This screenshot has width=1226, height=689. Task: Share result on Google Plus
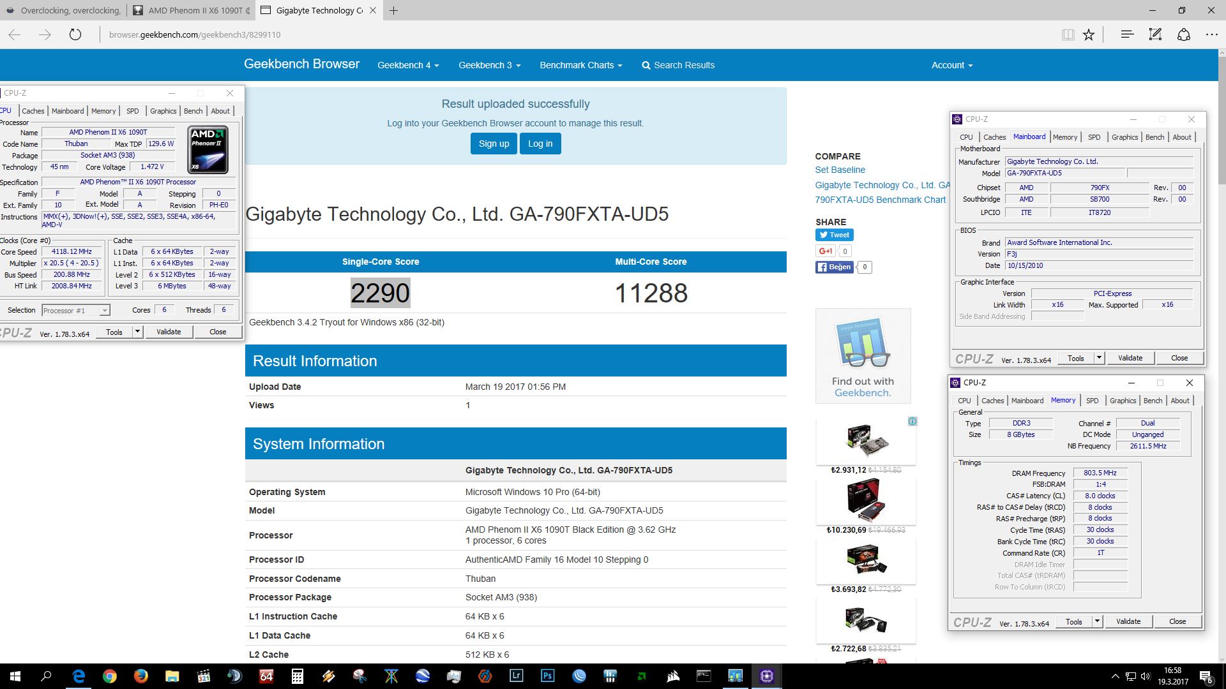[x=826, y=251]
